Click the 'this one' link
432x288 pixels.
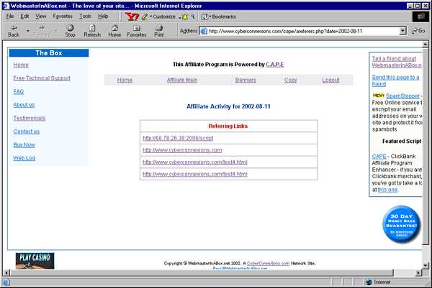387,190
